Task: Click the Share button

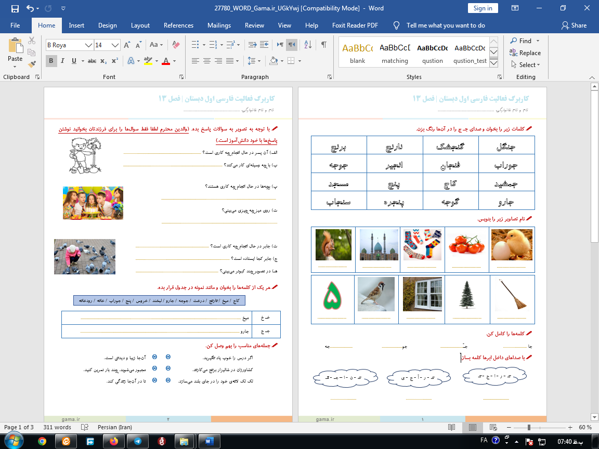Action: (575, 25)
